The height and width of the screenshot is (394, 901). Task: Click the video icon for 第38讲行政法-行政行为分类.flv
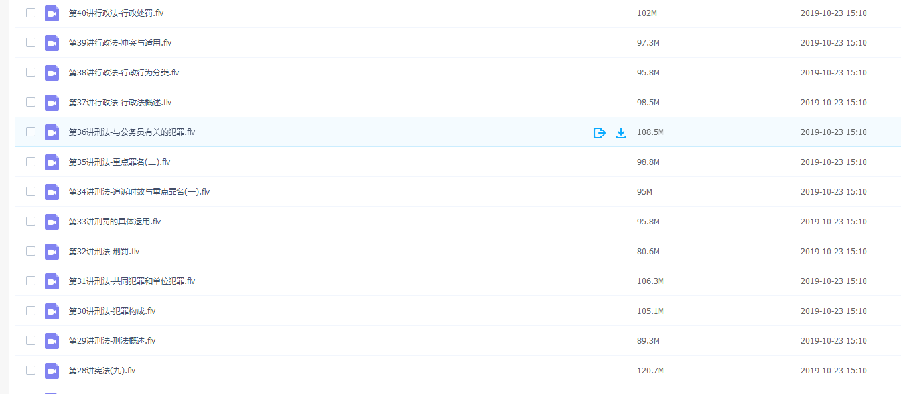(x=52, y=73)
